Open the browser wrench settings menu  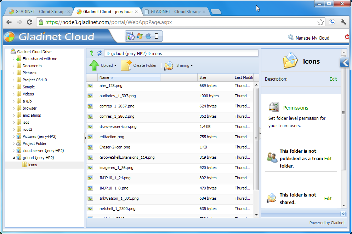click(x=343, y=22)
